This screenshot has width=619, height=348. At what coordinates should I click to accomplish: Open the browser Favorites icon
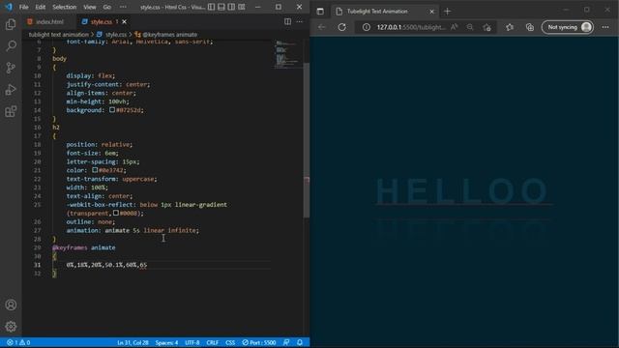pos(510,27)
